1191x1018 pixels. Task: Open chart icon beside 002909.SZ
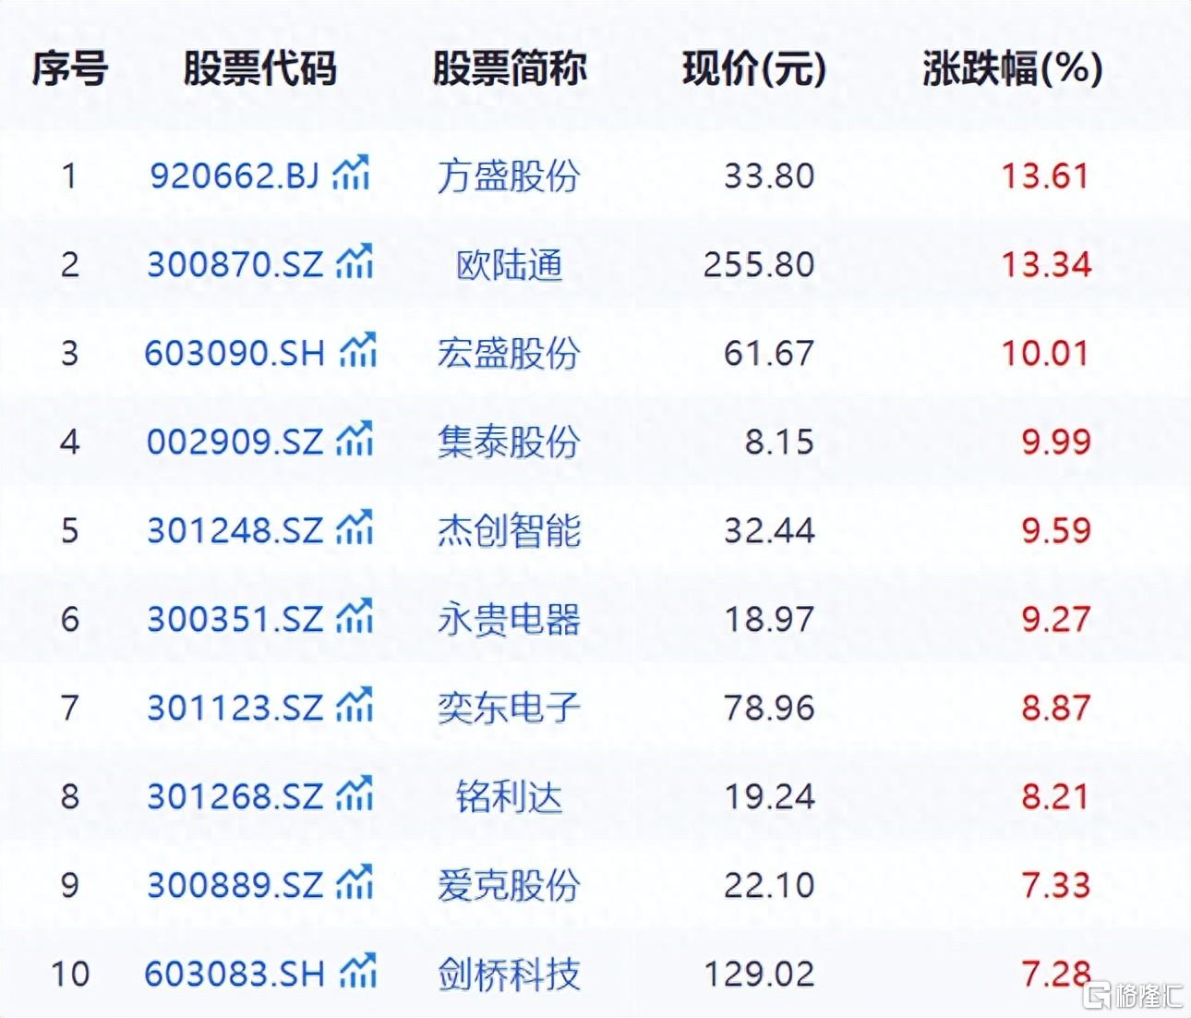pos(355,439)
